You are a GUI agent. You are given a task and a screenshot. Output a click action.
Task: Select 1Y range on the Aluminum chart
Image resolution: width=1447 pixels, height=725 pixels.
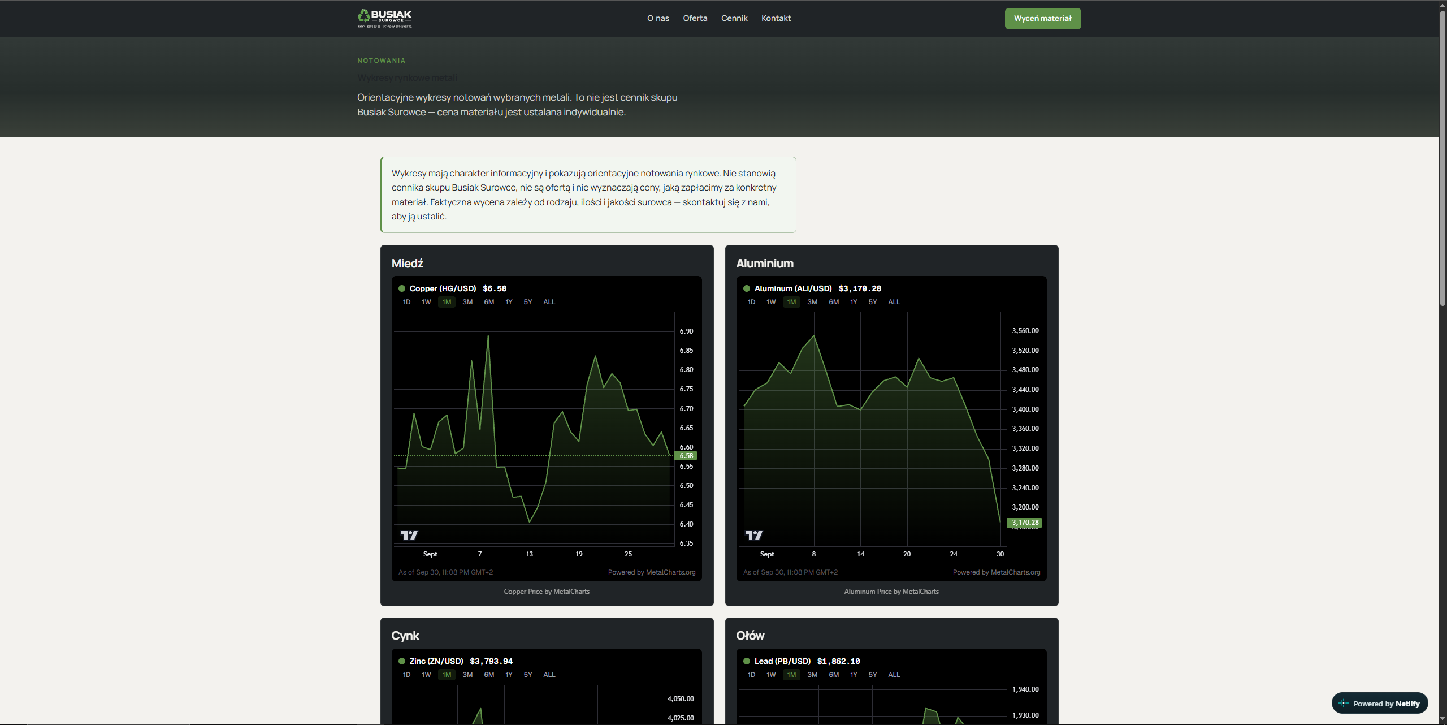coord(854,302)
